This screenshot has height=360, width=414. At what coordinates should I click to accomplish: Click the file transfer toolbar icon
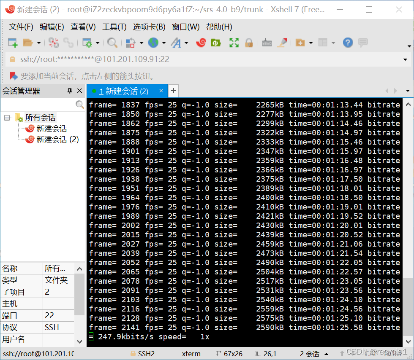tap(130, 43)
